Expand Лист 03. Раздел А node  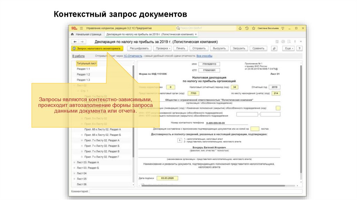click(x=74, y=162)
